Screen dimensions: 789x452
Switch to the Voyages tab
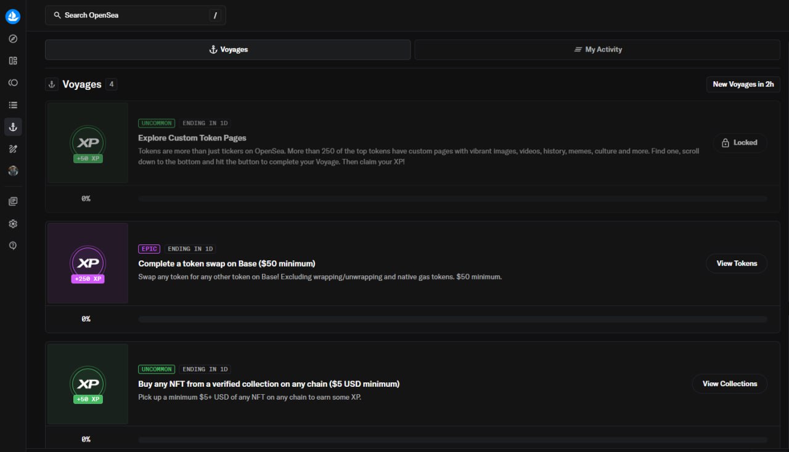pyautogui.click(x=228, y=50)
